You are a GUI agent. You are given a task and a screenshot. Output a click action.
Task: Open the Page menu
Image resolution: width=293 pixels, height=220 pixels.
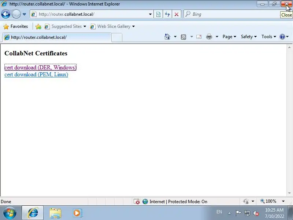229,37
